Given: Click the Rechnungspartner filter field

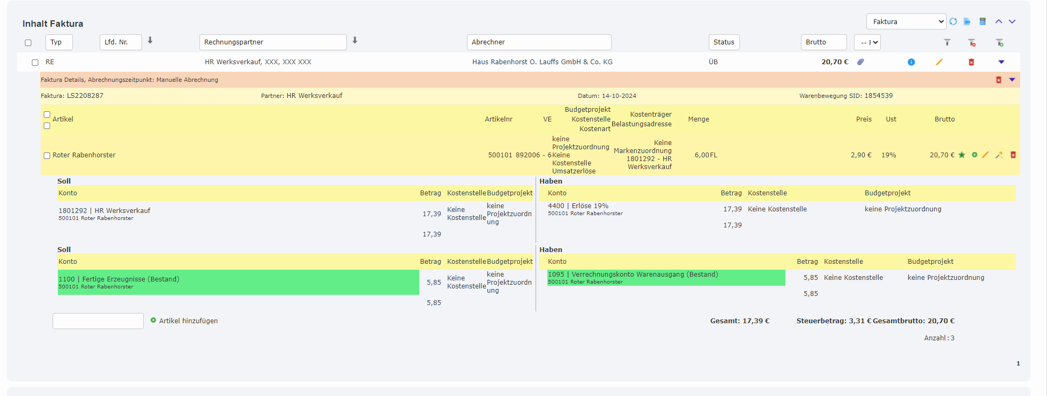Looking at the screenshot, I should pos(273,42).
